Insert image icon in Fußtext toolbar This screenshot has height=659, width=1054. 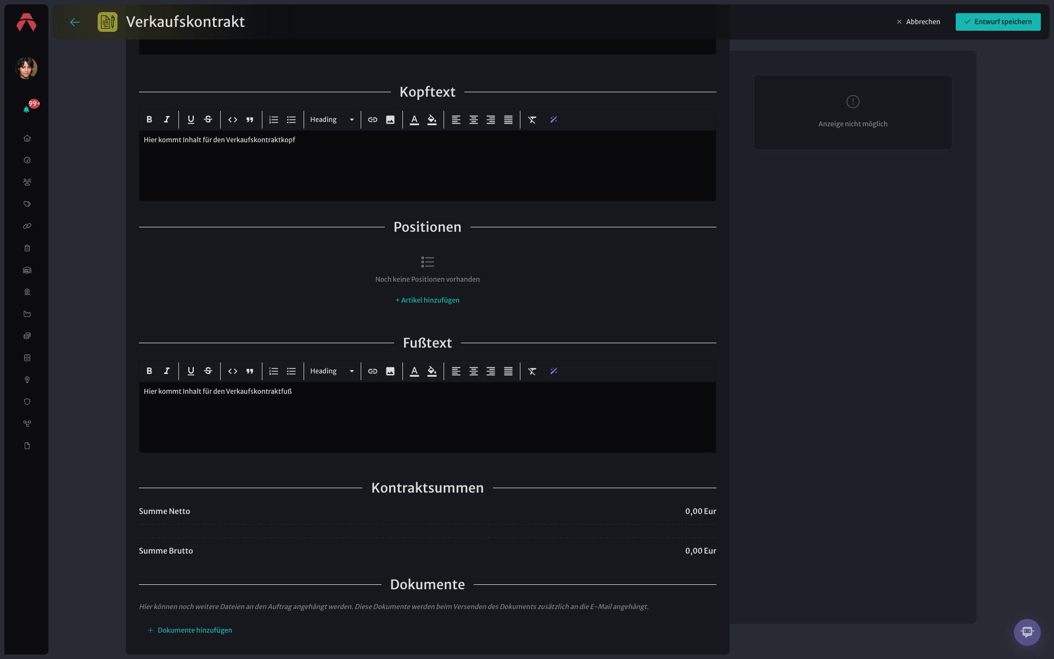tap(390, 371)
